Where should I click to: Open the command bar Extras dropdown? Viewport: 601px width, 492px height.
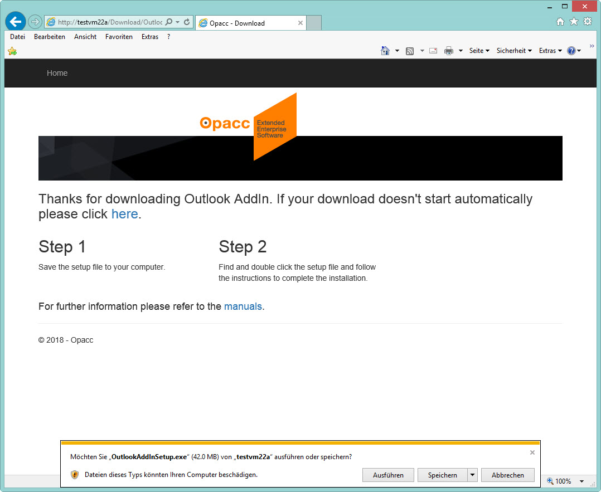pyautogui.click(x=550, y=51)
